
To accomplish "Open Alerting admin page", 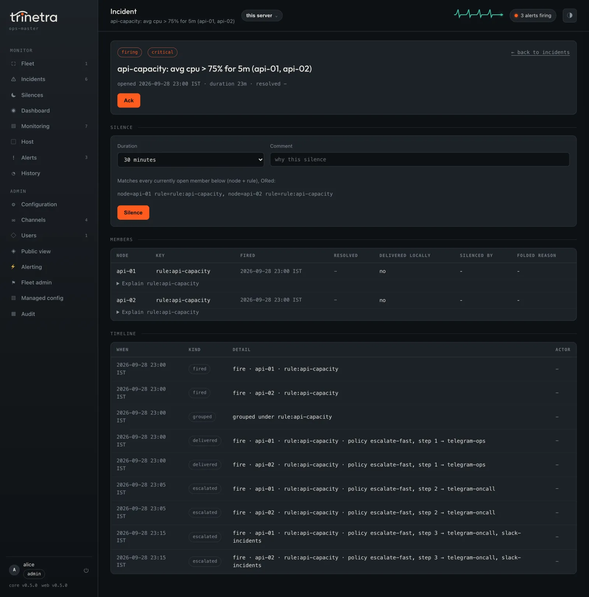I will click(x=49, y=267).
